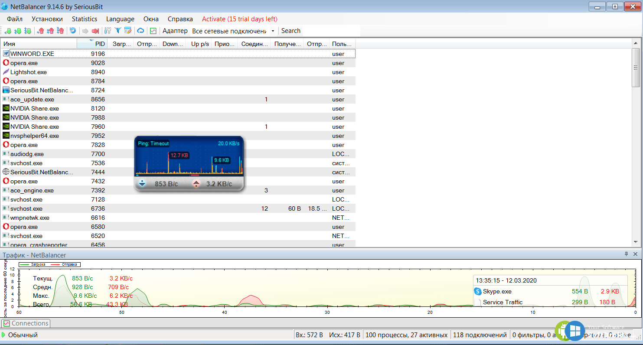Click PID 6736 in the svchost.exe row

[x=98, y=208]
